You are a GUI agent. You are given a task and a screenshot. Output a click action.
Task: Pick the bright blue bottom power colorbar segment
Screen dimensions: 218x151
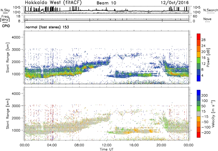199,78
